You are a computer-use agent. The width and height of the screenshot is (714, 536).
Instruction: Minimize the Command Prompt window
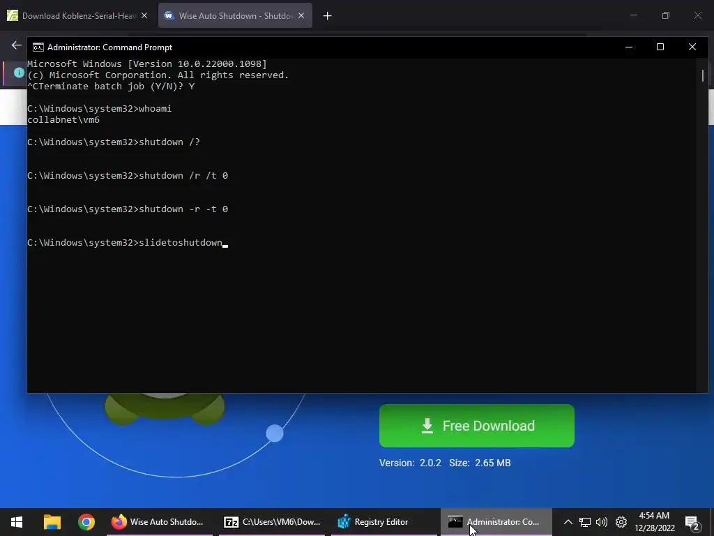629,47
